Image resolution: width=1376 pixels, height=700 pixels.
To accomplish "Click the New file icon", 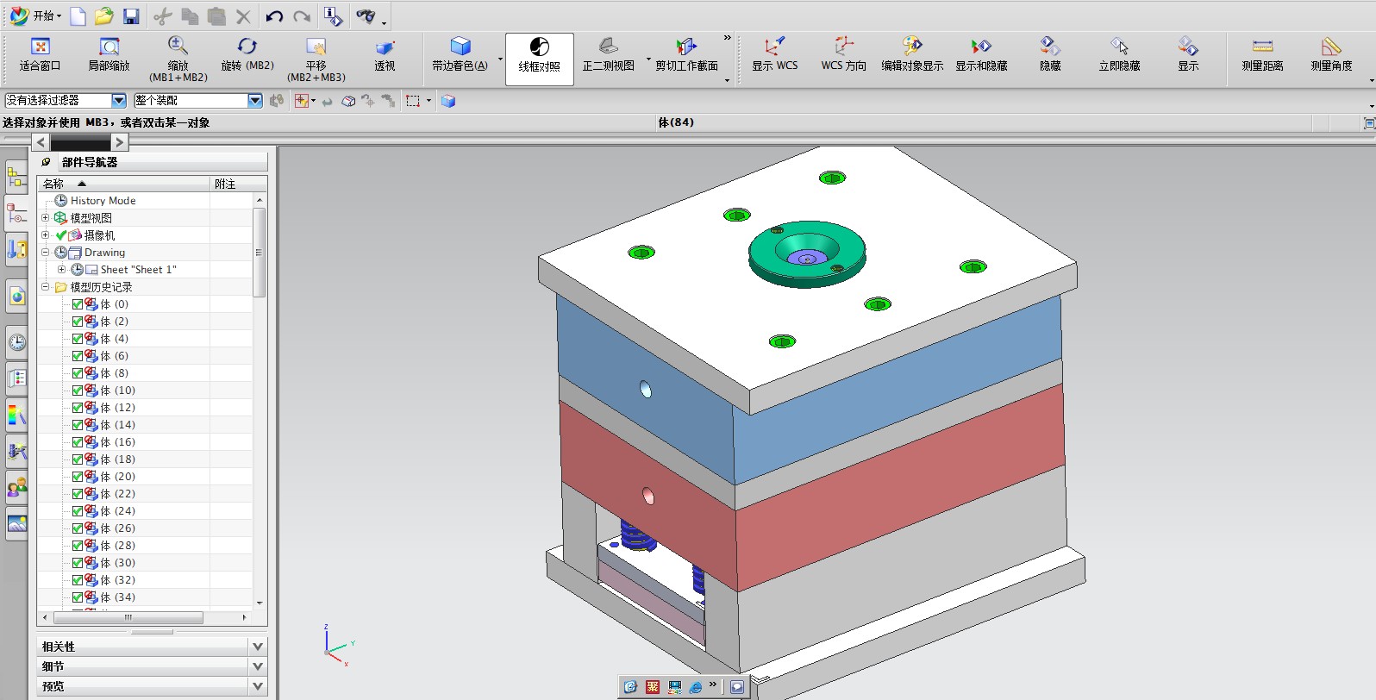I will click(x=78, y=16).
